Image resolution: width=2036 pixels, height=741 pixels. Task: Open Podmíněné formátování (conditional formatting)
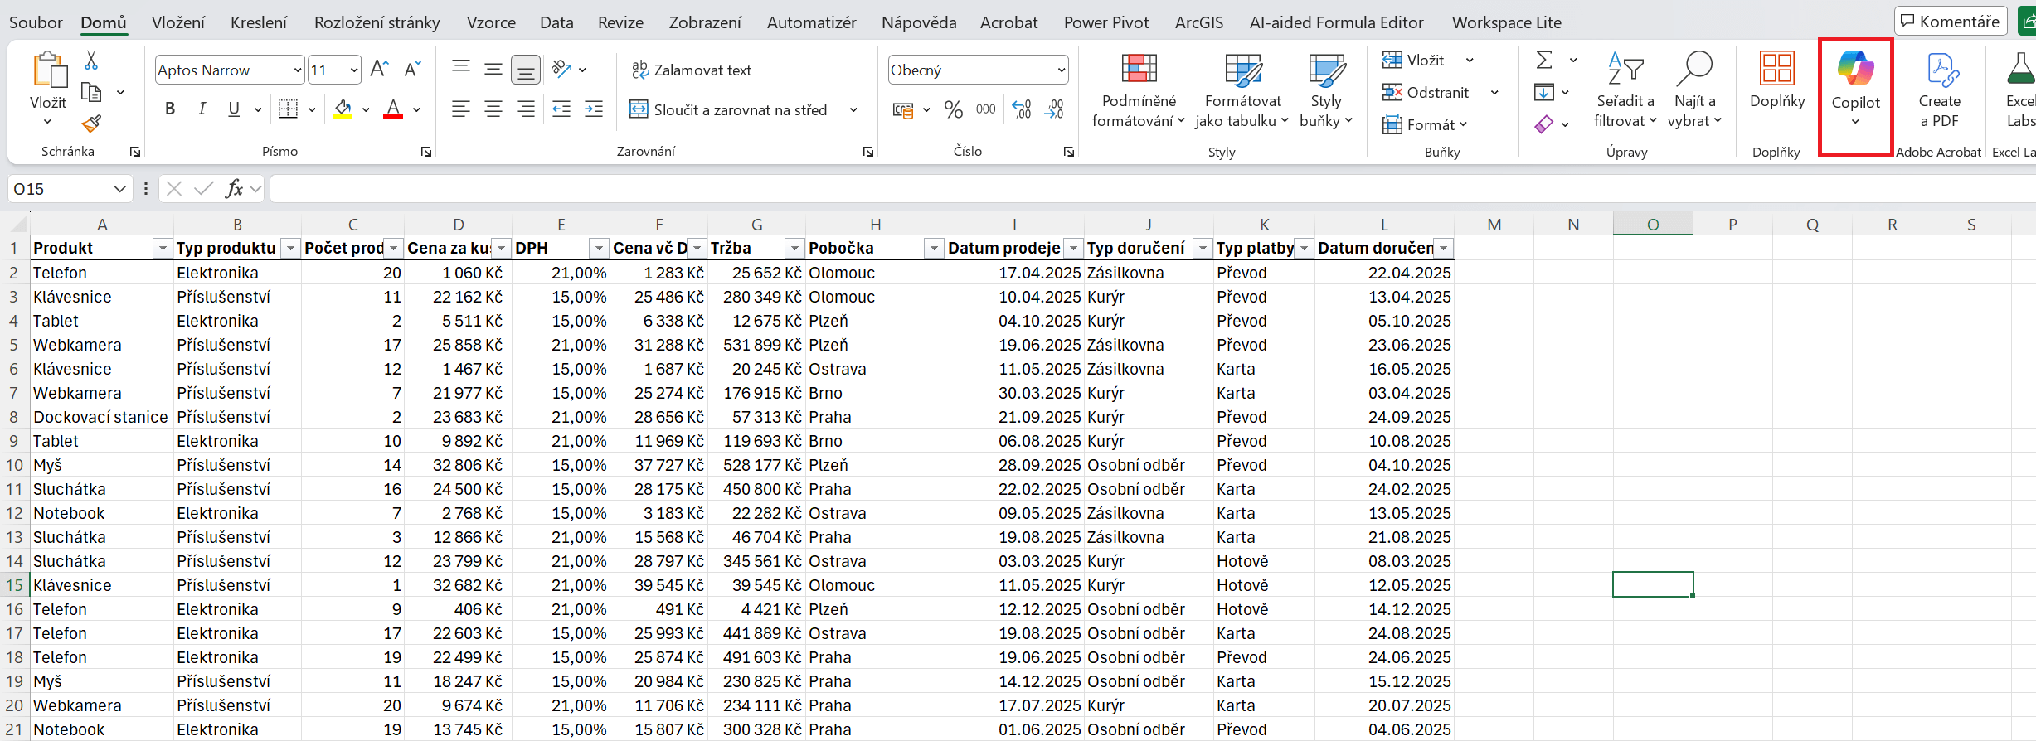1138,90
